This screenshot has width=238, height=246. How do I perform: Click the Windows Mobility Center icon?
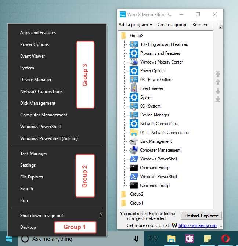coord(134,62)
